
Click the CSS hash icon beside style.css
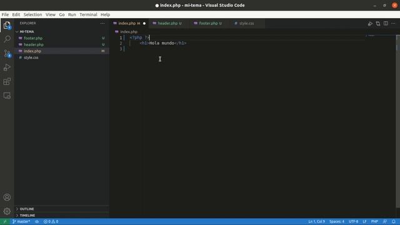pos(21,57)
